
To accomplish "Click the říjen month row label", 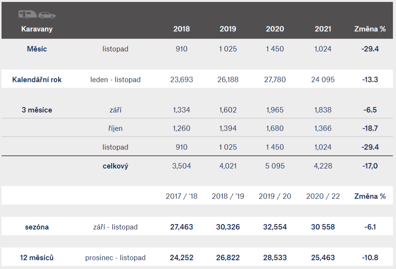I will click(x=115, y=128).
